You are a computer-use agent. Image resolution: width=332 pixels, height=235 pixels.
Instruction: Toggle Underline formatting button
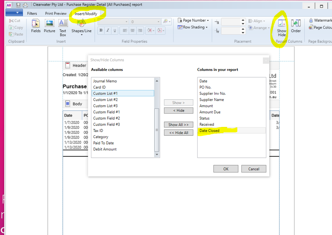point(115,30)
